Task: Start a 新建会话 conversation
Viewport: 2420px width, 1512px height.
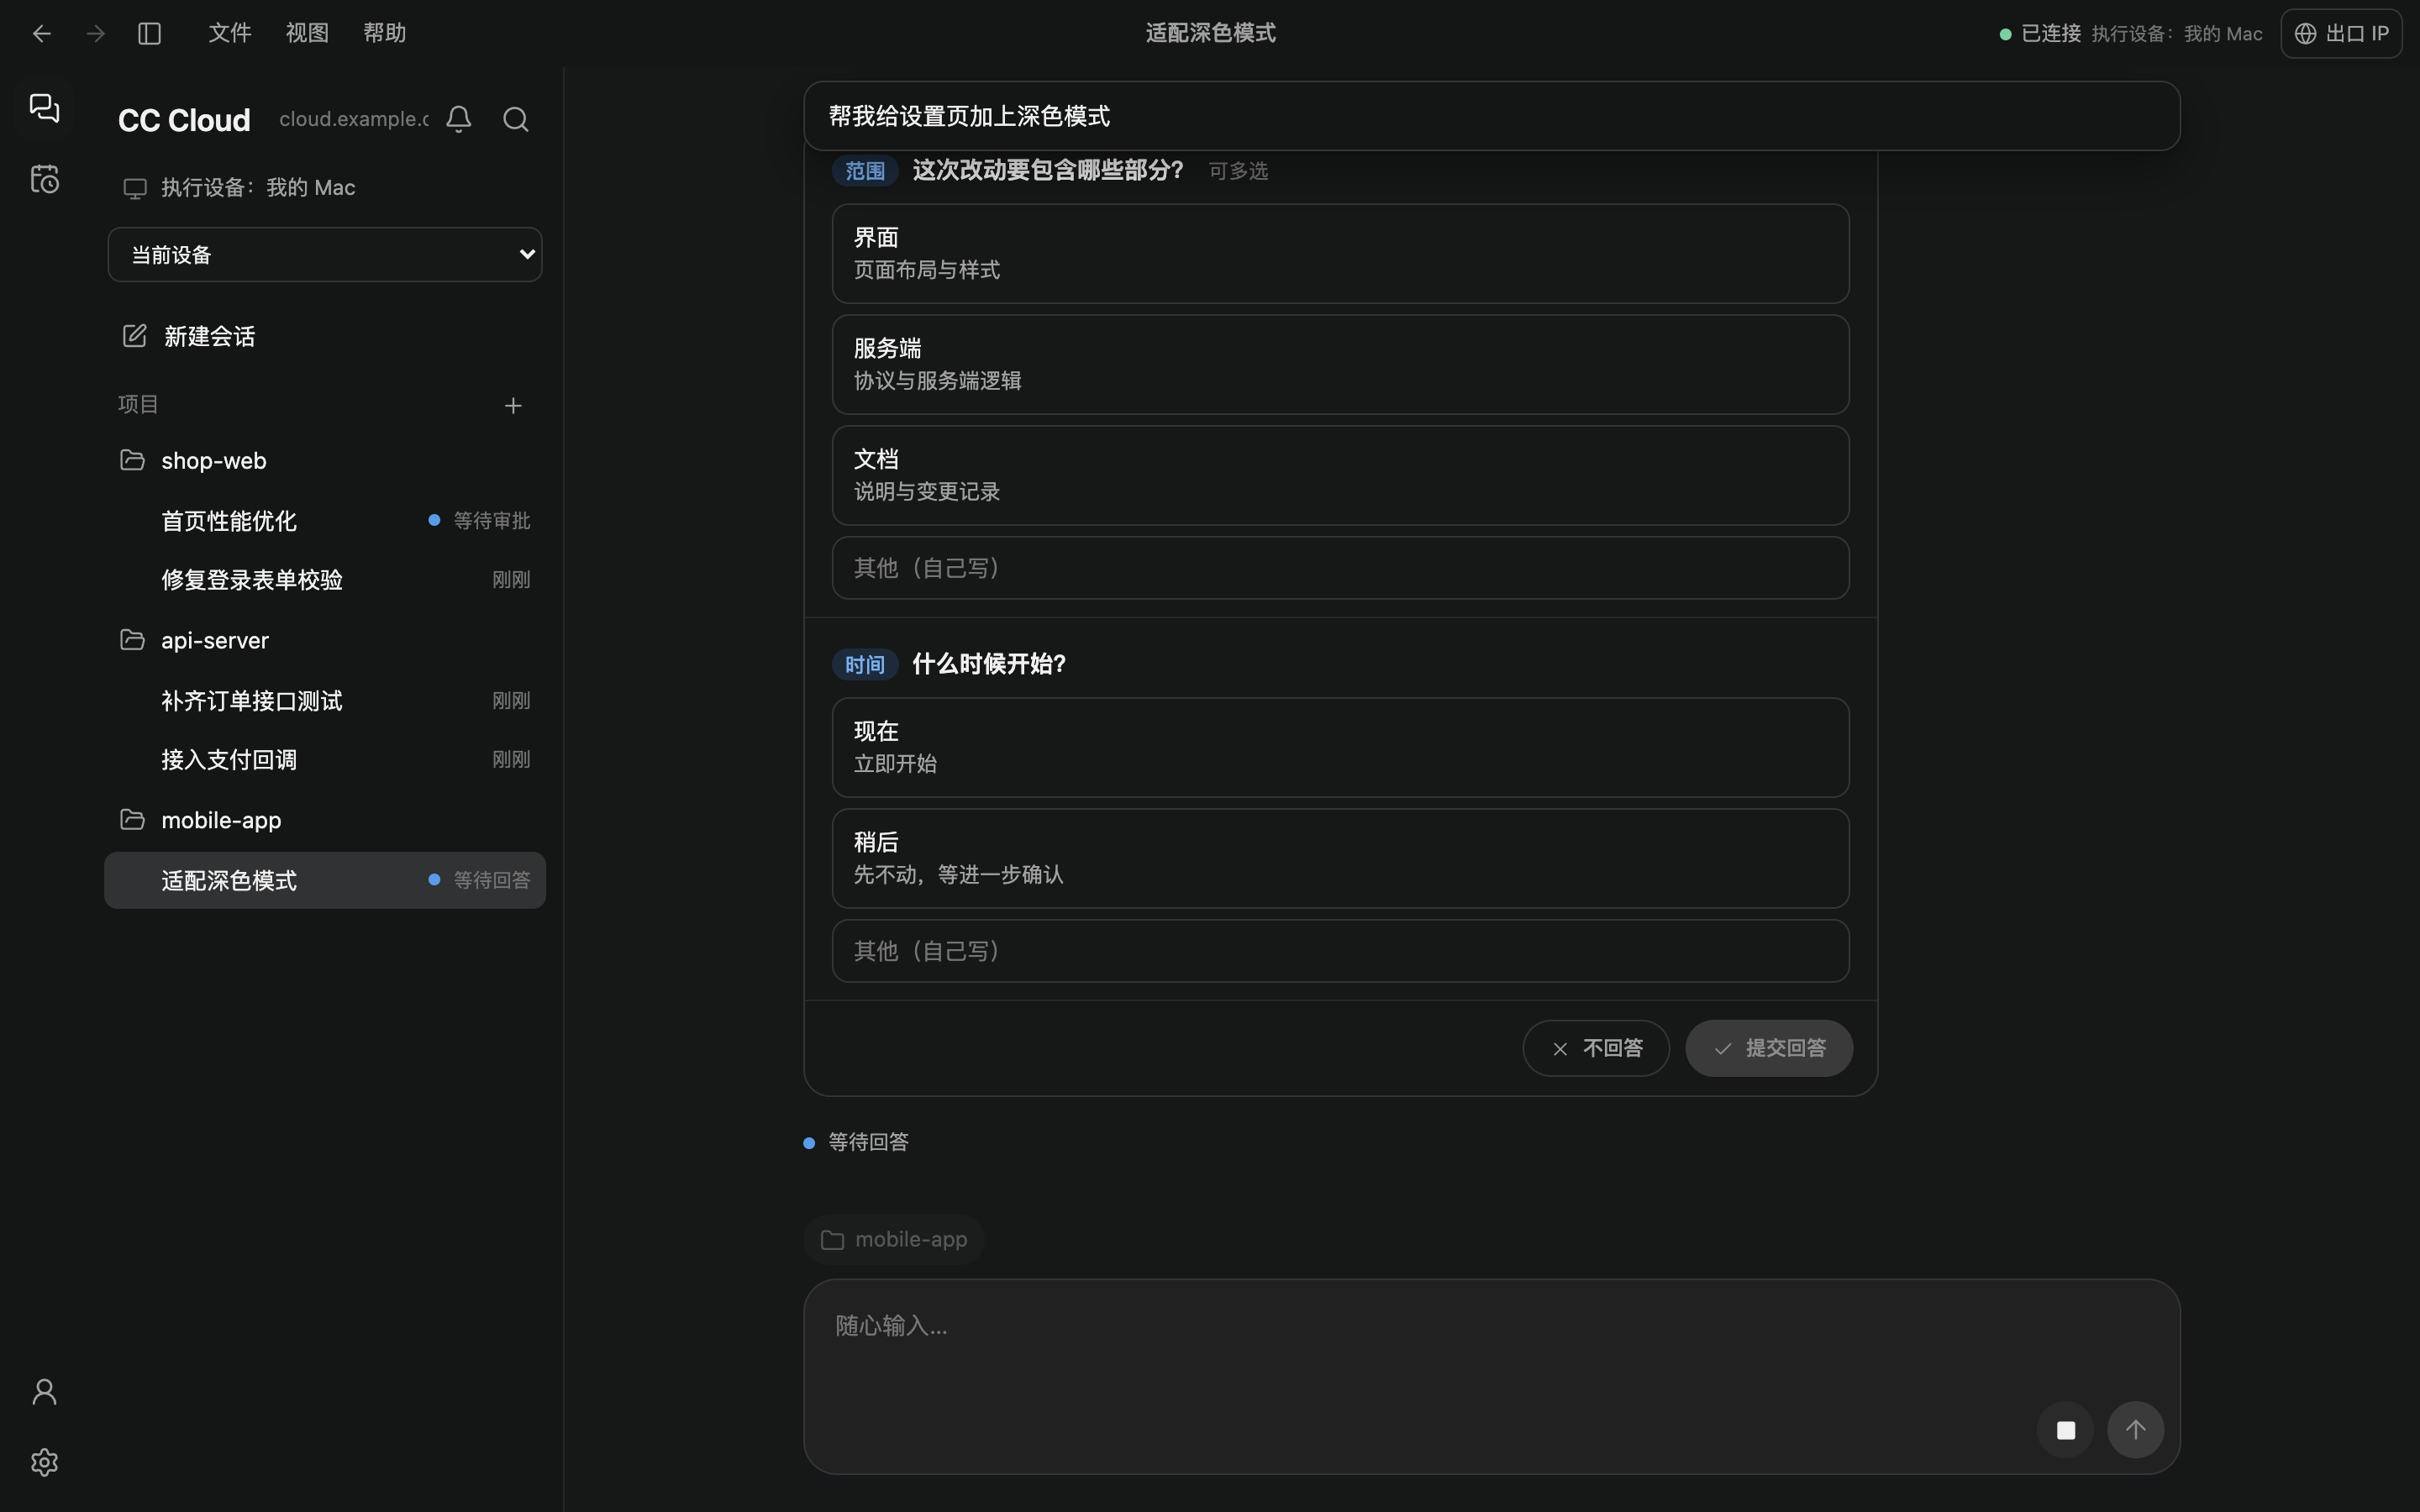Action: pos(325,336)
